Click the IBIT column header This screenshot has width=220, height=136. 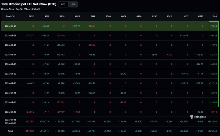coord(47,16)
